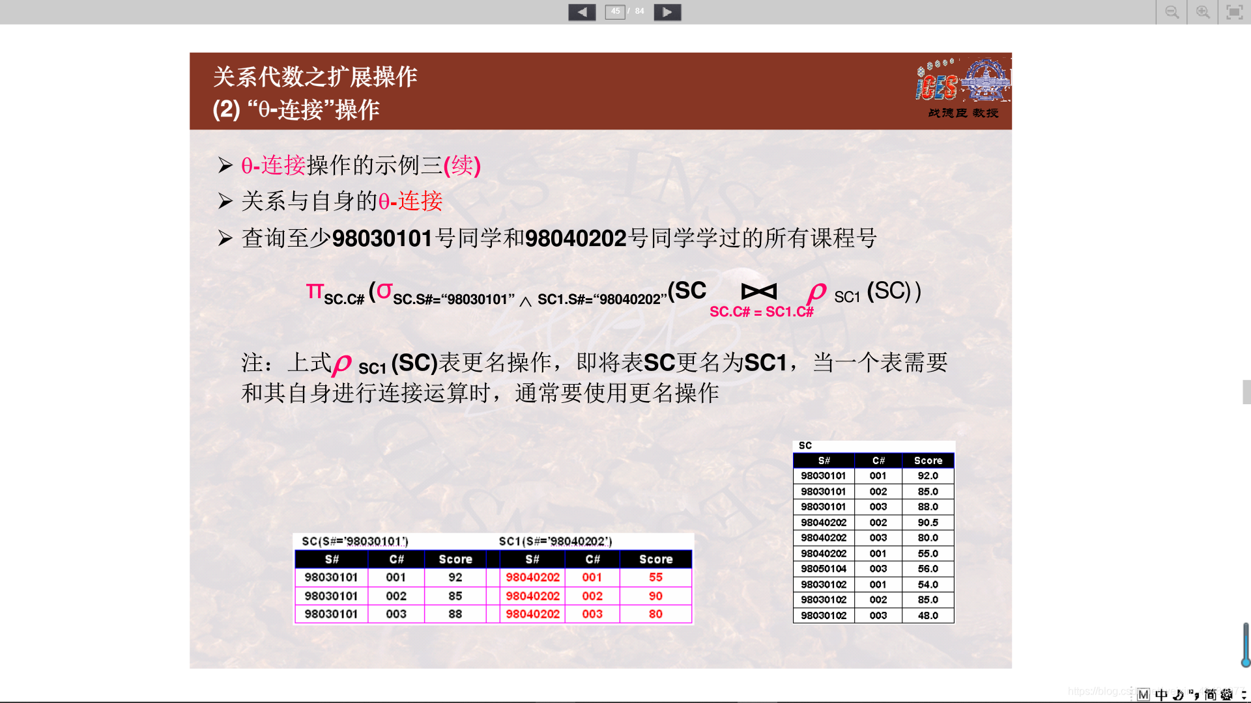This screenshot has height=703, width=1251.
Task: Zoom in on the document
Action: click(1203, 12)
